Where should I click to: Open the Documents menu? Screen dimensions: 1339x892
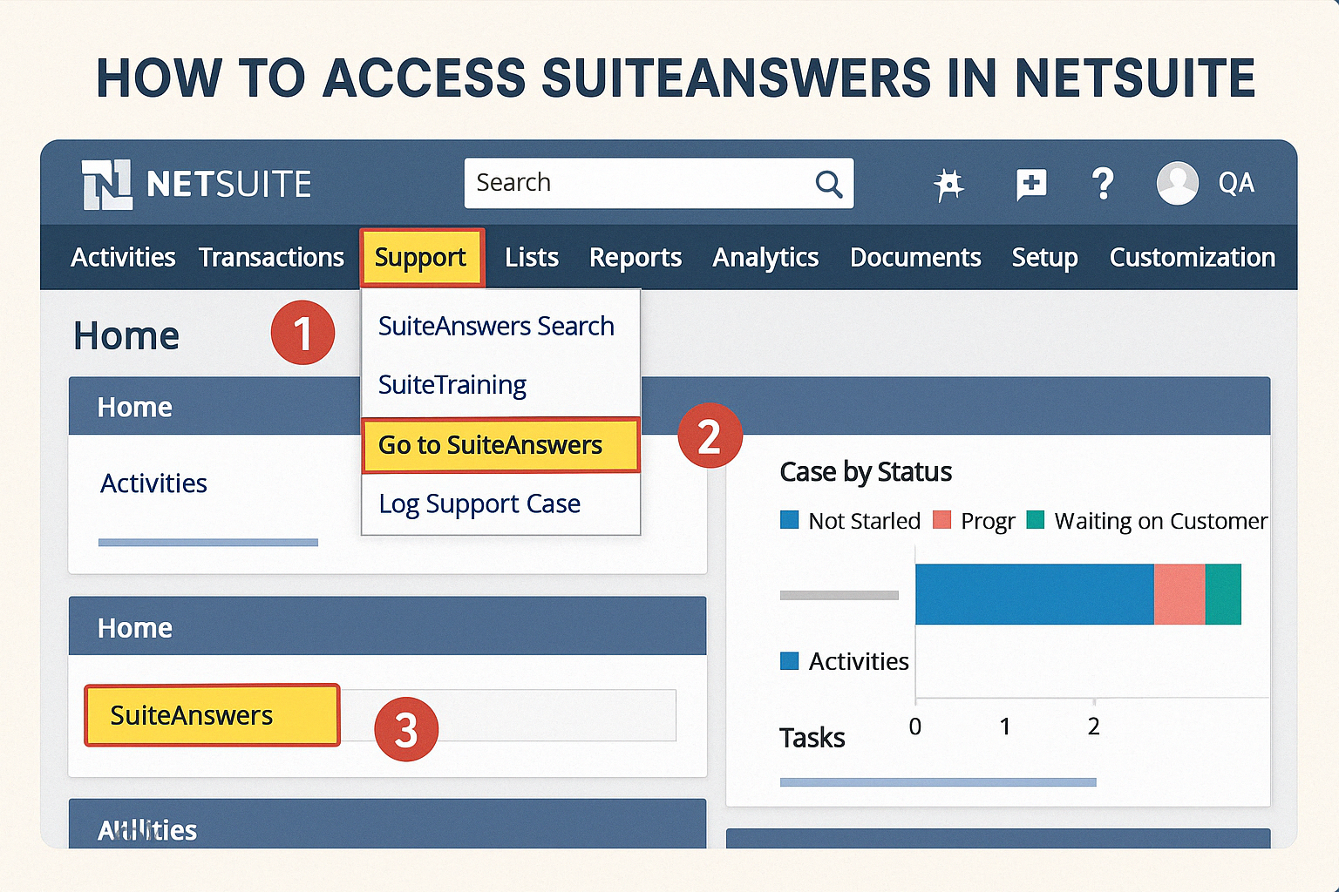pyautogui.click(x=915, y=257)
